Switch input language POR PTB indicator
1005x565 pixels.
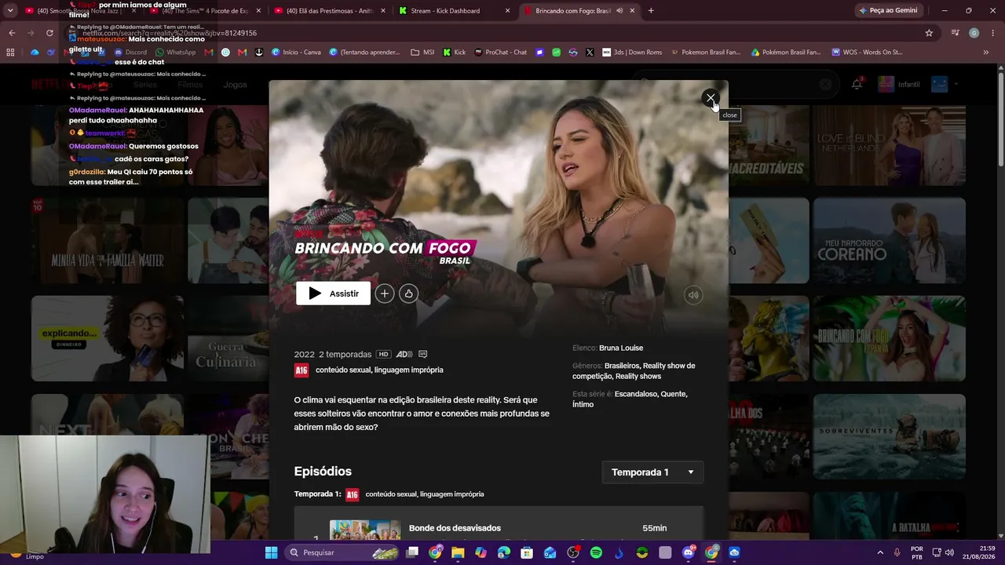(917, 552)
